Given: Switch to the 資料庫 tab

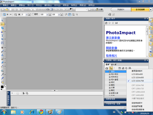Looking at the screenshot, I should [114, 64].
